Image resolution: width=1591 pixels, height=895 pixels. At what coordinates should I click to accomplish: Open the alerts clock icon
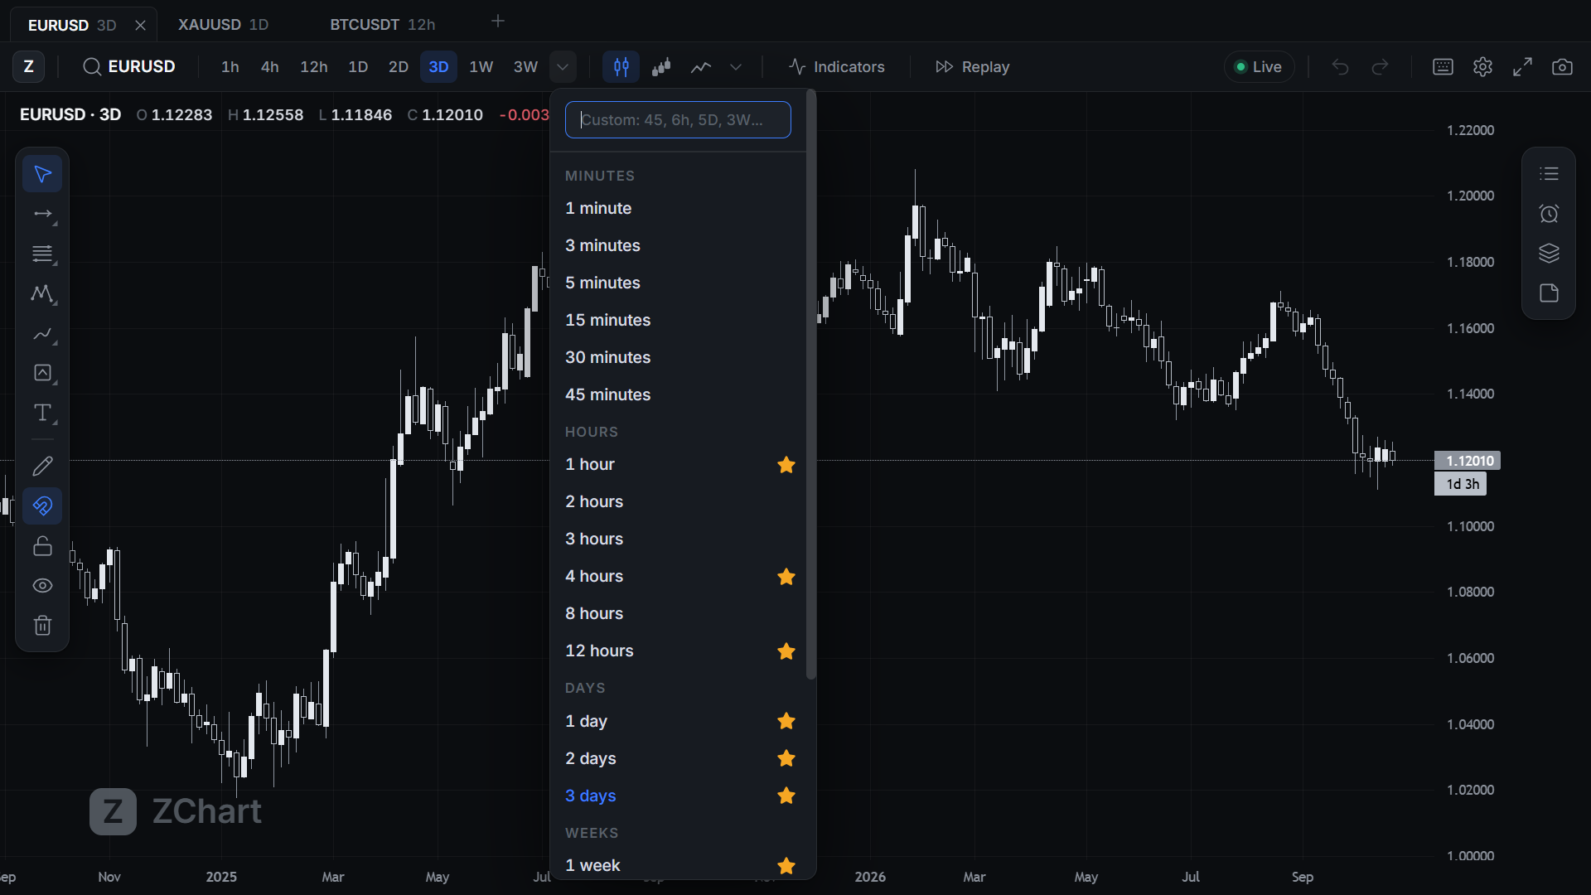[1549, 214]
